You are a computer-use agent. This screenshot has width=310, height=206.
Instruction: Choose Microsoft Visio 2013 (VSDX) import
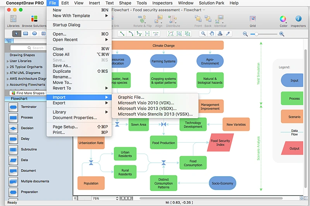[x=146, y=109]
